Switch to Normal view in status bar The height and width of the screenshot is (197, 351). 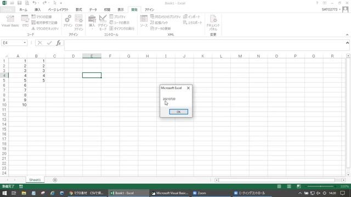tap(279, 186)
